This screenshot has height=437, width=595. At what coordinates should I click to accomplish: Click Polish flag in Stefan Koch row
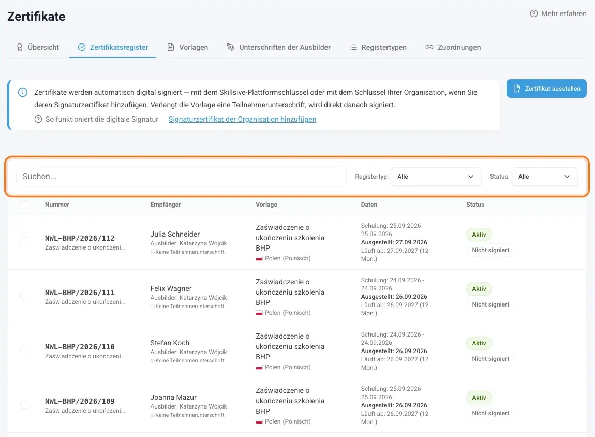pos(259,367)
